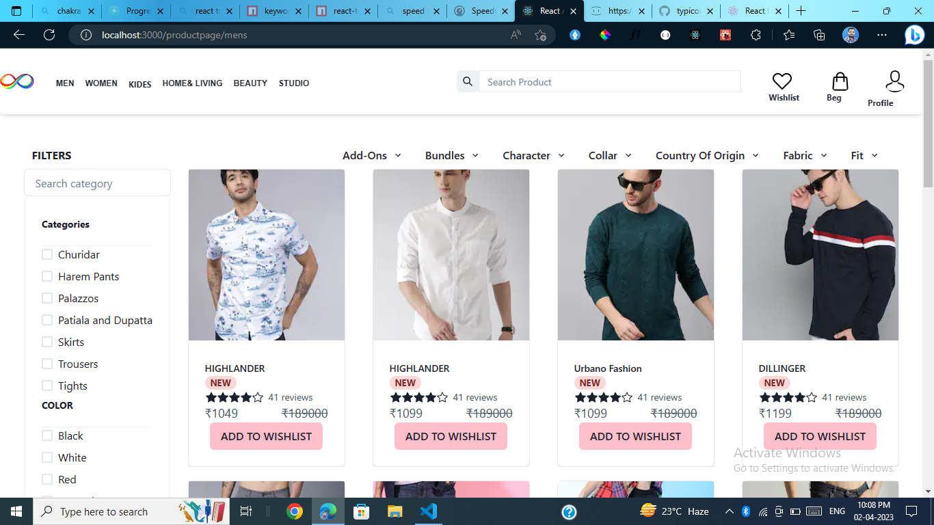Open the shopping Beg icon

[840, 81]
